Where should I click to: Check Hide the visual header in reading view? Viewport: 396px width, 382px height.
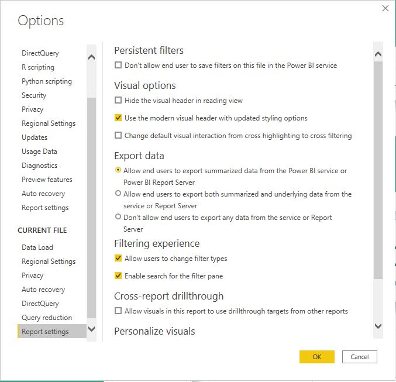118,100
